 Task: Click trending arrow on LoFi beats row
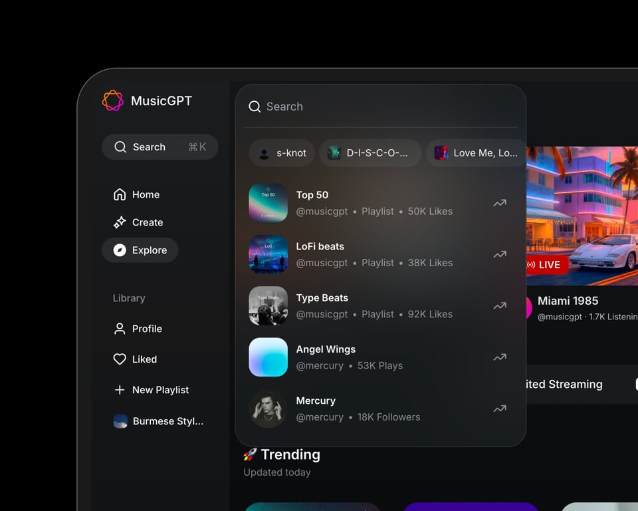[x=500, y=254]
